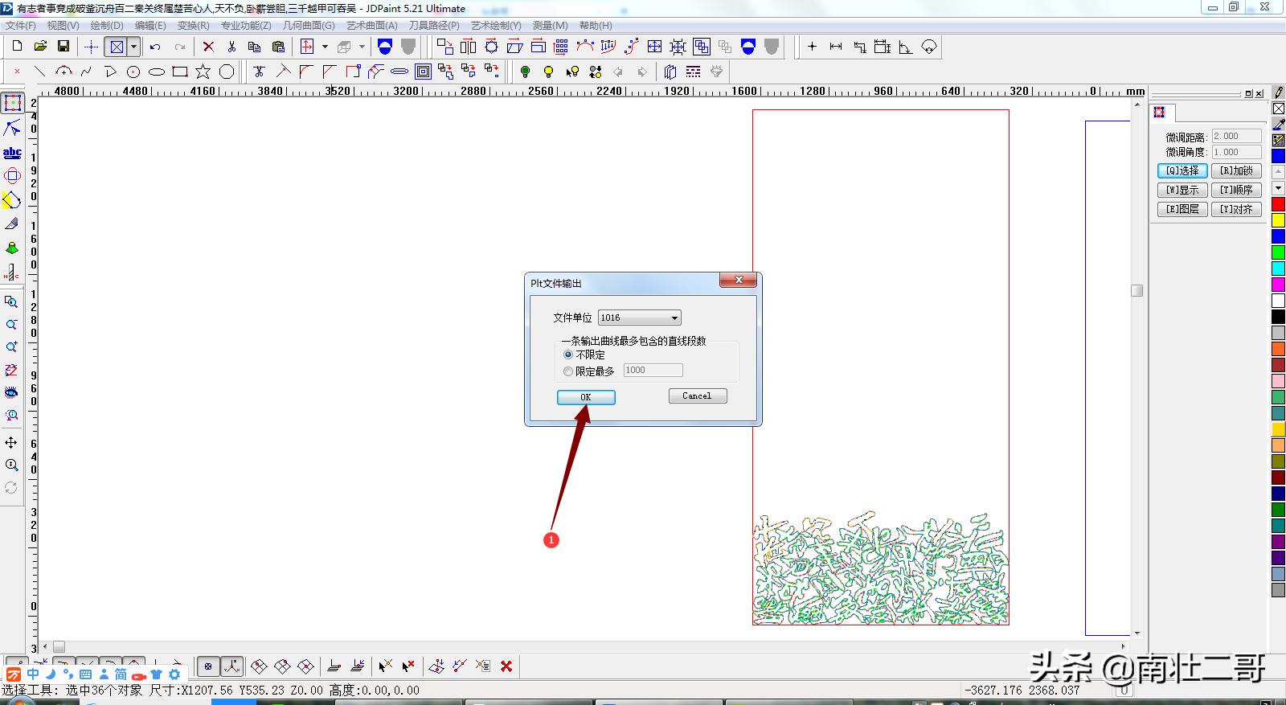The image size is (1286, 705).
Task: Toggle the selection rectangle tool in sidebar
Action: coord(12,103)
